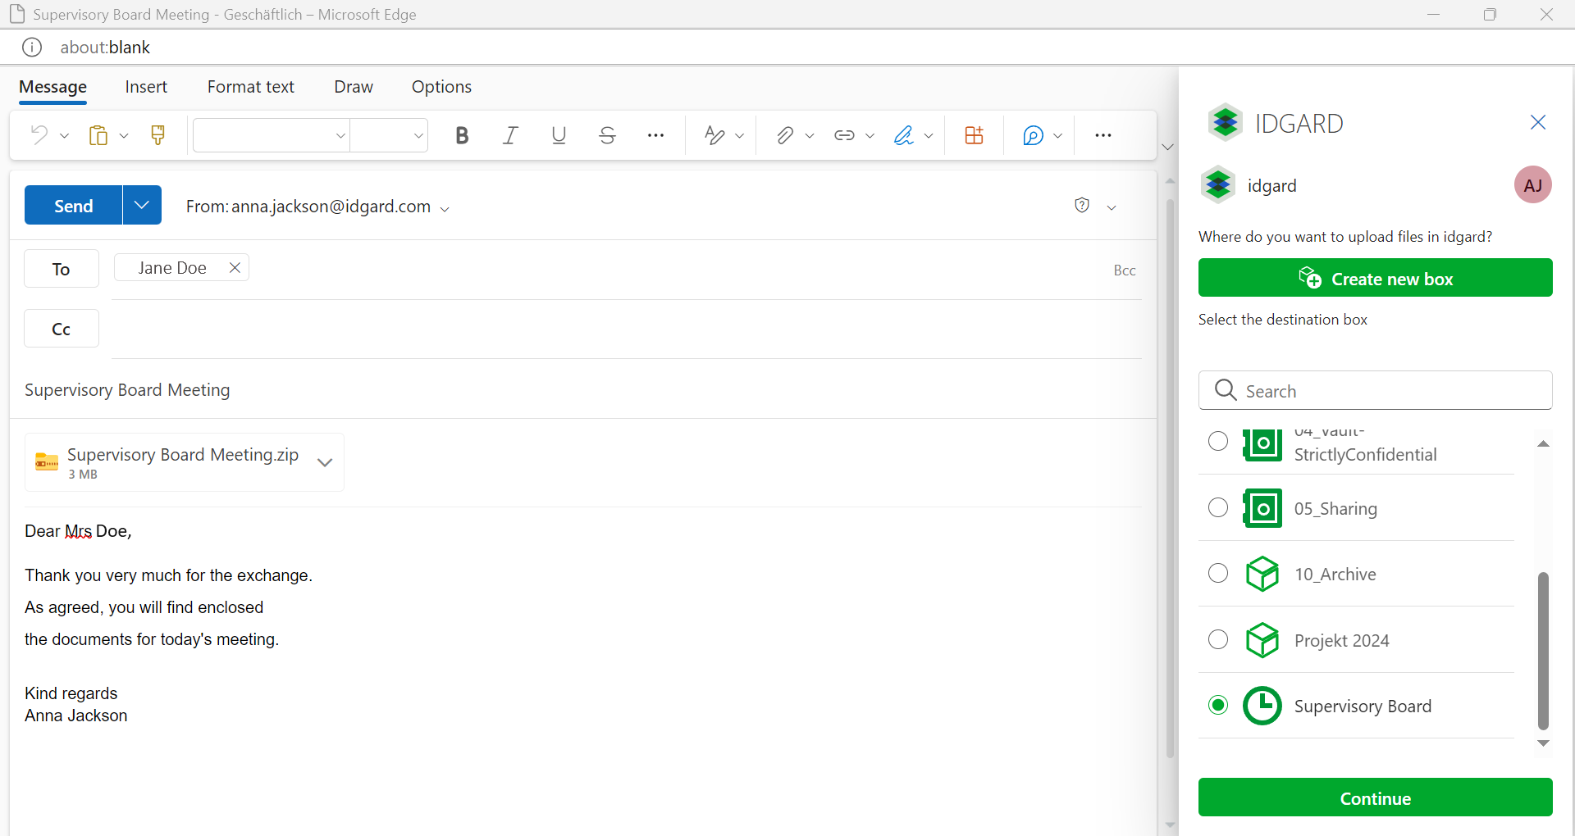Image resolution: width=1575 pixels, height=836 pixels.
Task: Click the Attach file paperclip icon
Action: pos(785,135)
